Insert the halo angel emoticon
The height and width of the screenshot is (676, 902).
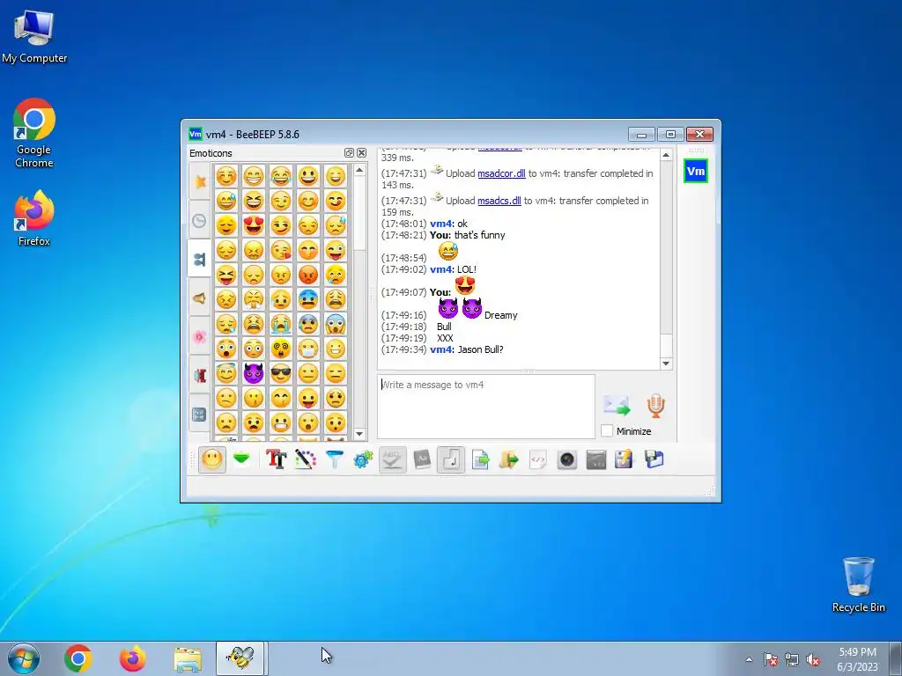(x=226, y=373)
